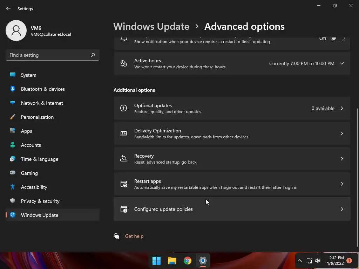Select Windows Update in sidebar

coord(53,215)
